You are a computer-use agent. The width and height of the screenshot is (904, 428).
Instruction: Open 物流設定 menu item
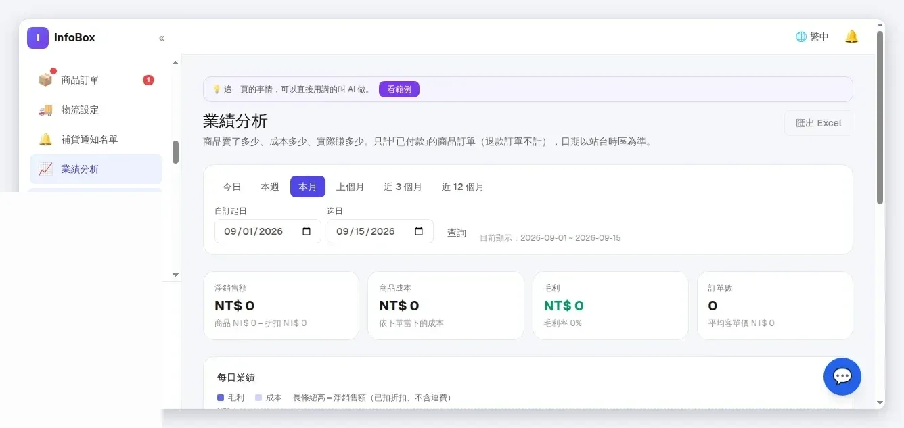96,110
